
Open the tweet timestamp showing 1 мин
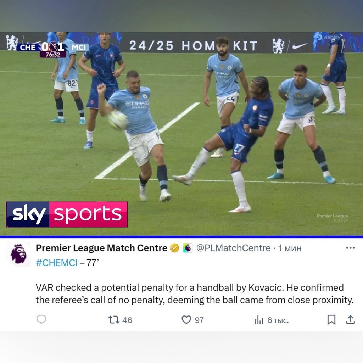click(x=290, y=248)
